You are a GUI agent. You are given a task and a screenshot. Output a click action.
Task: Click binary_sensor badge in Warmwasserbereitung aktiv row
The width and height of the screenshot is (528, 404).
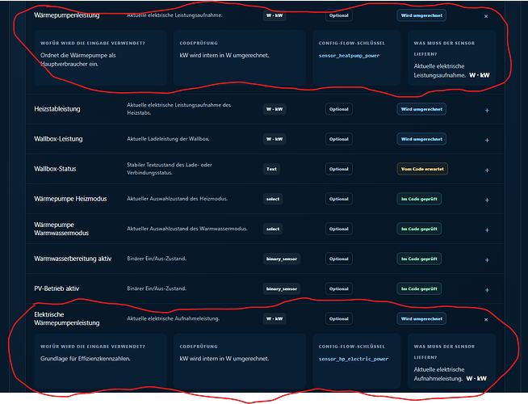pyautogui.click(x=282, y=259)
